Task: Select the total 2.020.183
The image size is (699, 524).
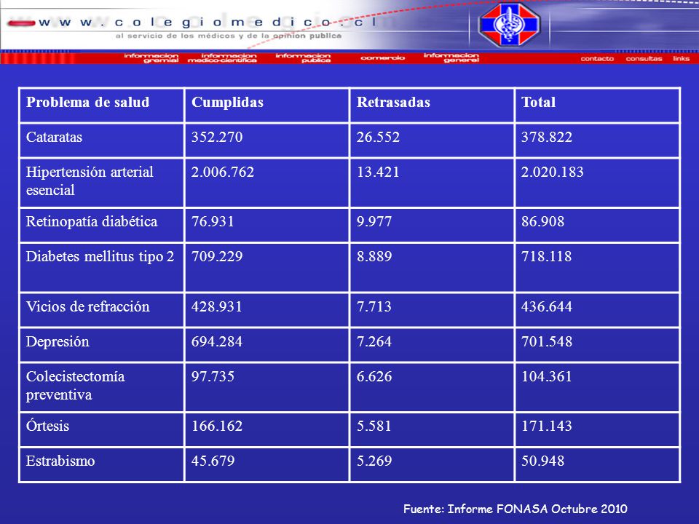Action: pos(553,172)
